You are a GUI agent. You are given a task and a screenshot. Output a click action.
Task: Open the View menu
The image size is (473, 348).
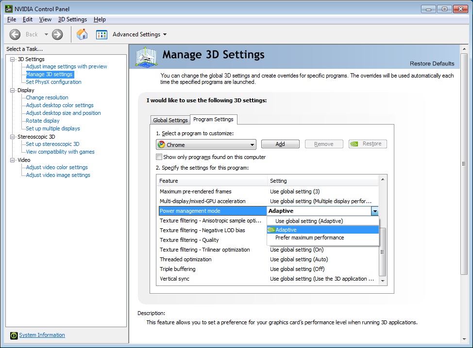[x=45, y=19]
